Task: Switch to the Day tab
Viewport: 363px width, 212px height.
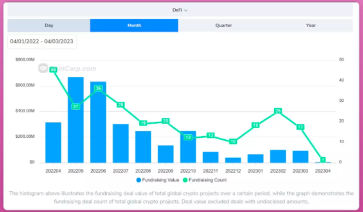Action: 49,26
